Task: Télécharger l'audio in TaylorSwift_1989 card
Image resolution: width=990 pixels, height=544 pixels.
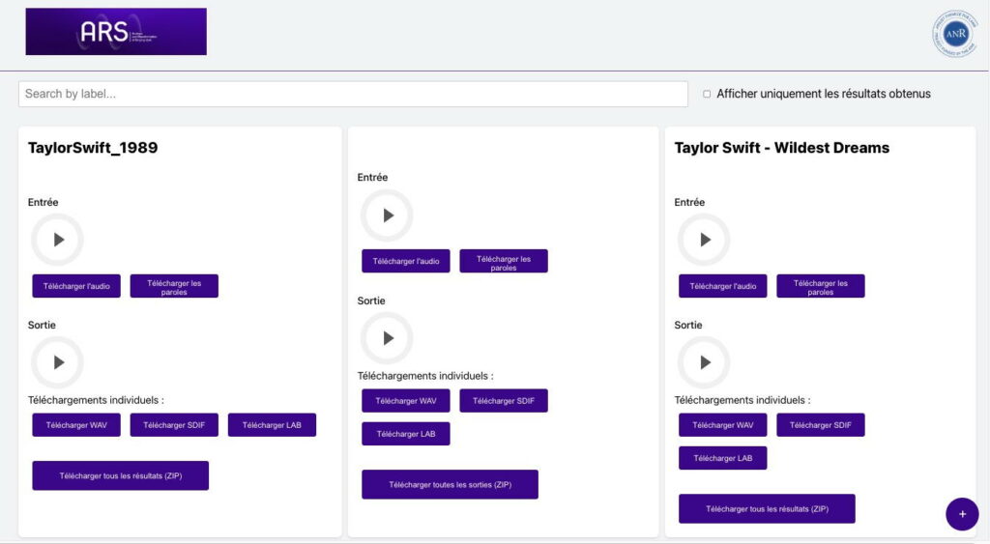Action: 76,286
